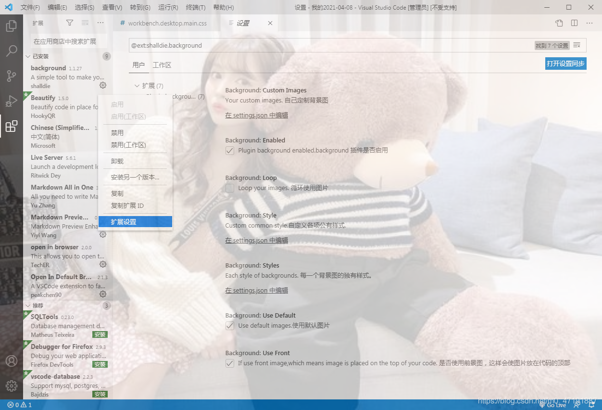Choose 扩展设置 in the context menu
The image size is (602, 410).
pos(135,222)
